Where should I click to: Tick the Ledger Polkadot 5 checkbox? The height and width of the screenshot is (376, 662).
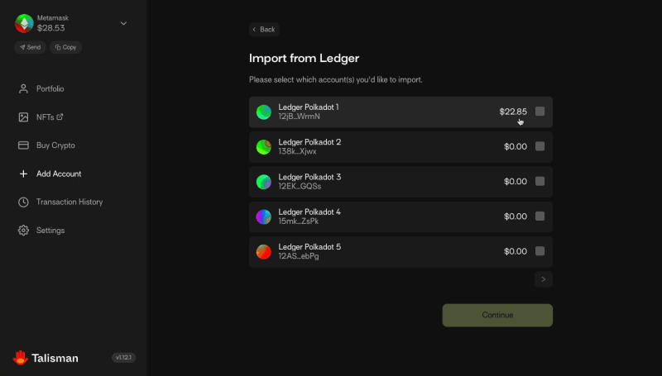click(540, 251)
